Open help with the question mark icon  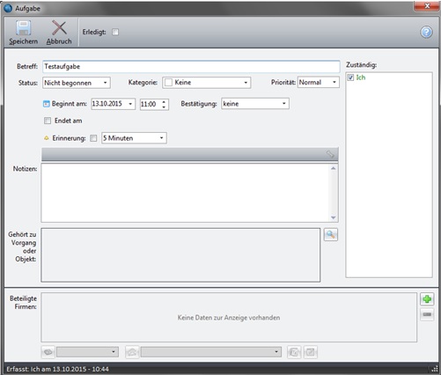426,32
